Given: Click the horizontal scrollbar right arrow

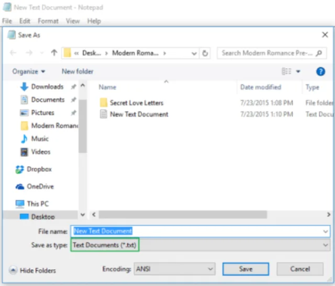Looking at the screenshot, I should pos(329,214).
